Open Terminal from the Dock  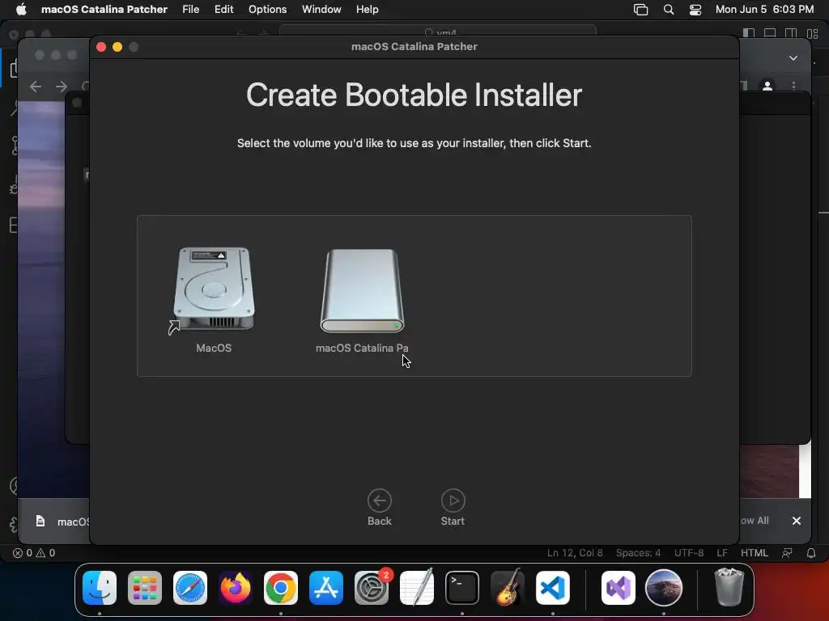(x=462, y=588)
